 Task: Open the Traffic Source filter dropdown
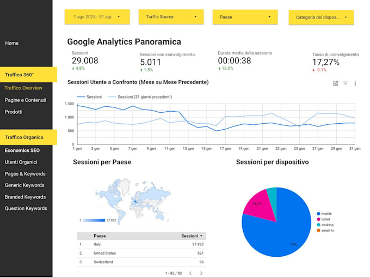point(171,17)
